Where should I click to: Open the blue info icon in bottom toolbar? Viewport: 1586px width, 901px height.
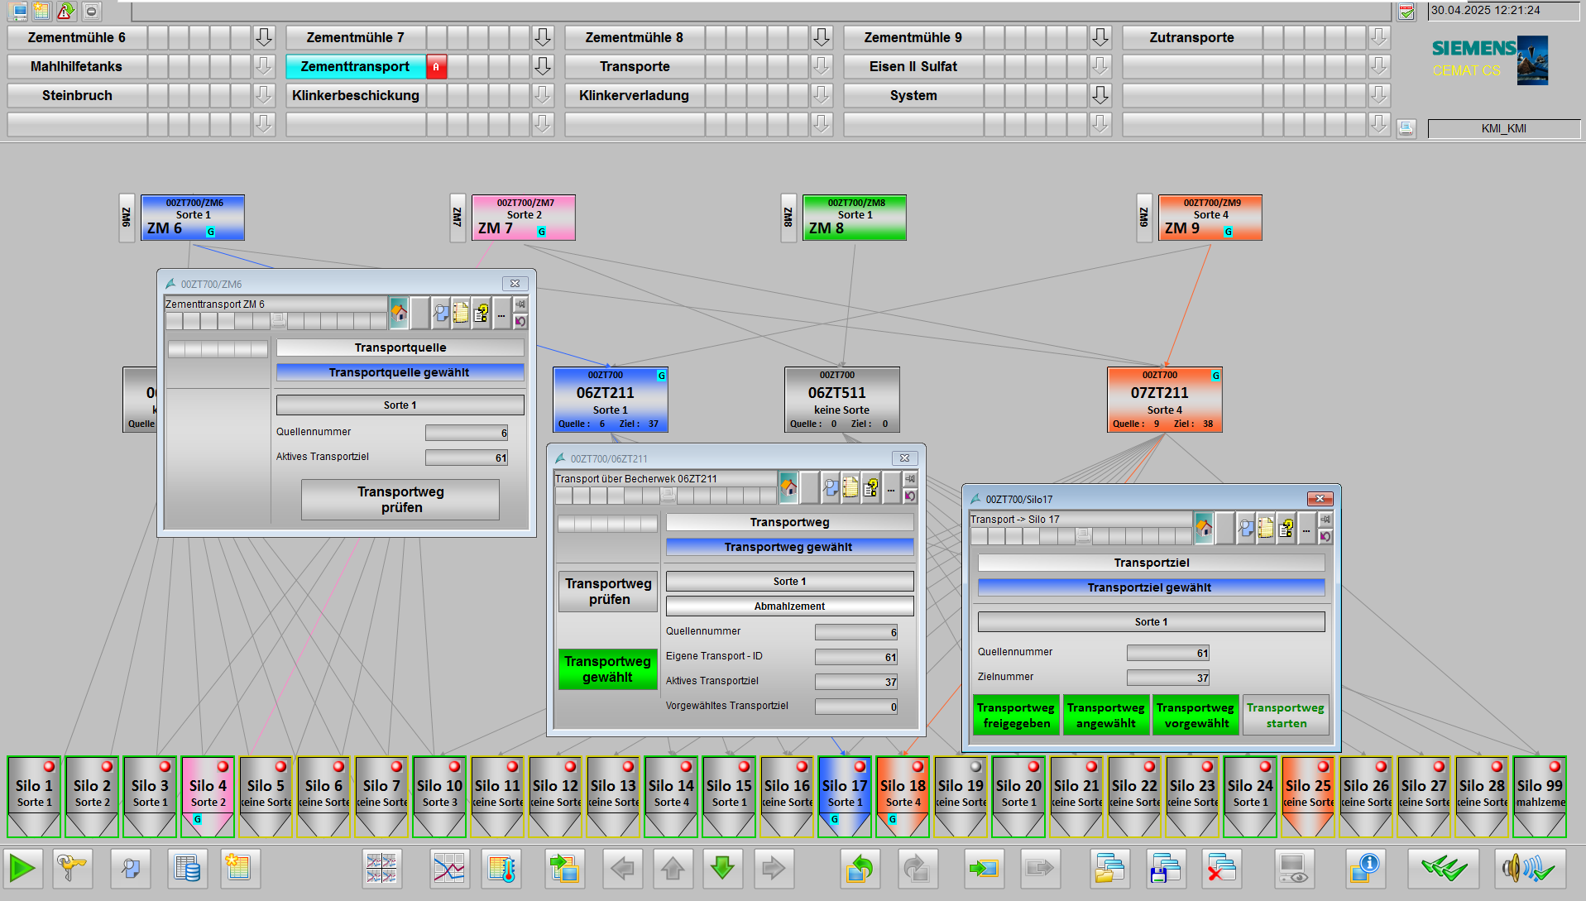[1365, 868]
